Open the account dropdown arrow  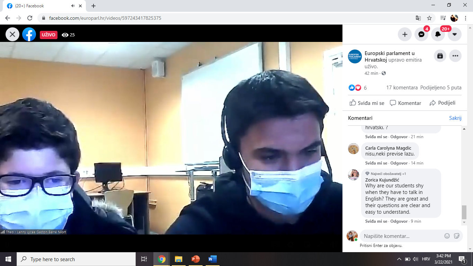click(x=455, y=34)
